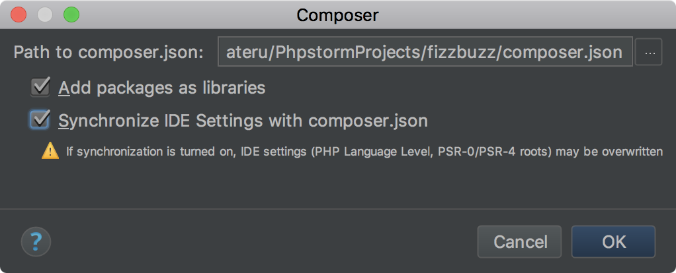The image size is (676, 273).
Task: Click blank dialog area below the warning text
Action: coord(337,185)
